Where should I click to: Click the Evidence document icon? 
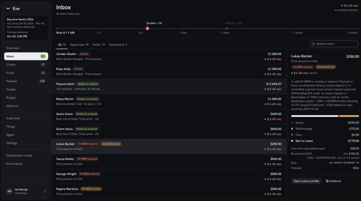pos(327,181)
